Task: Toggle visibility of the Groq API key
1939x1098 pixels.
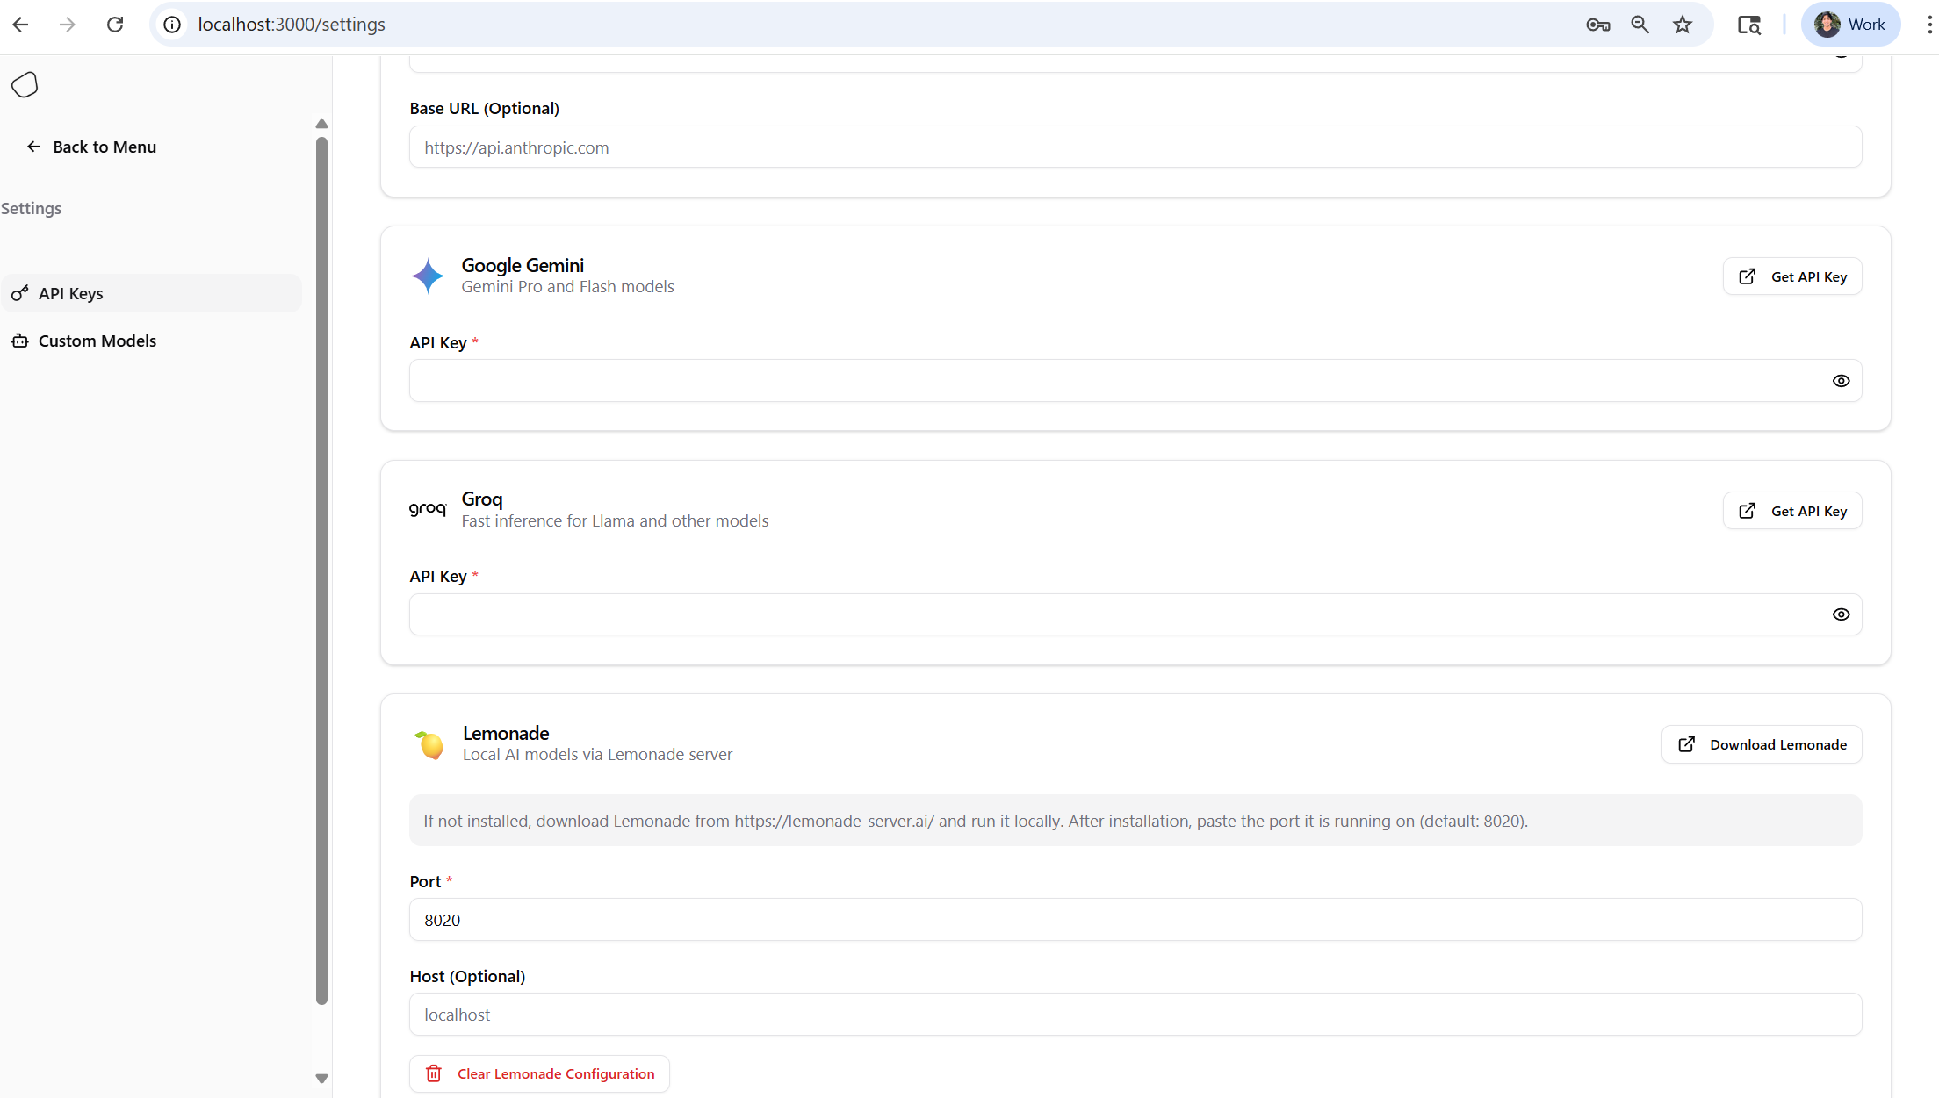Action: 1842,614
